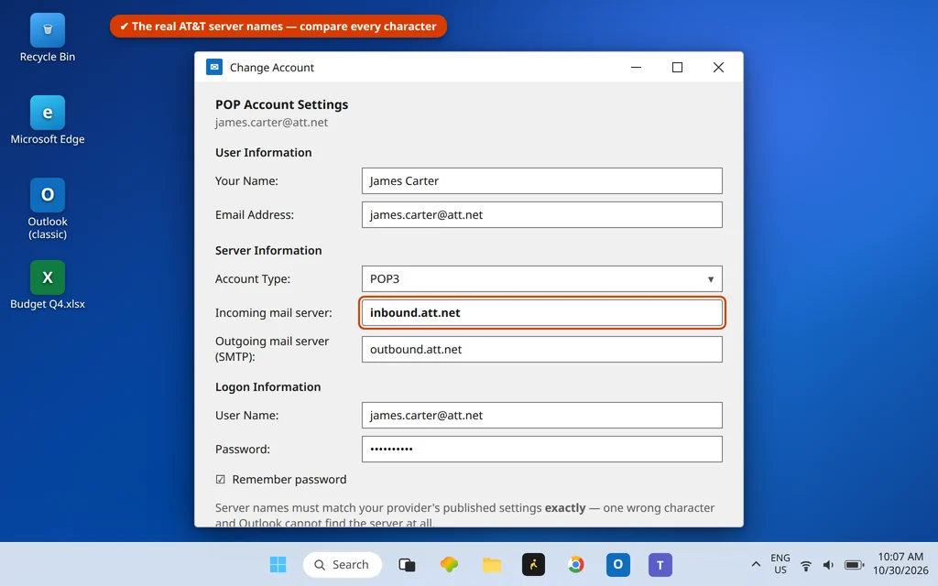The height and width of the screenshot is (586, 938).
Task: Click the User Information section label
Action: tap(263, 153)
